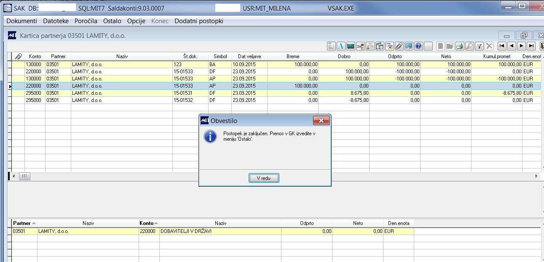Click the V redu button
The image size is (544, 262).
(264, 178)
